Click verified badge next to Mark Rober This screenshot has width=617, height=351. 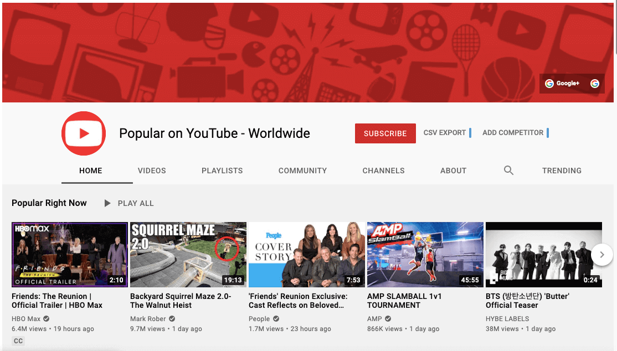click(172, 319)
